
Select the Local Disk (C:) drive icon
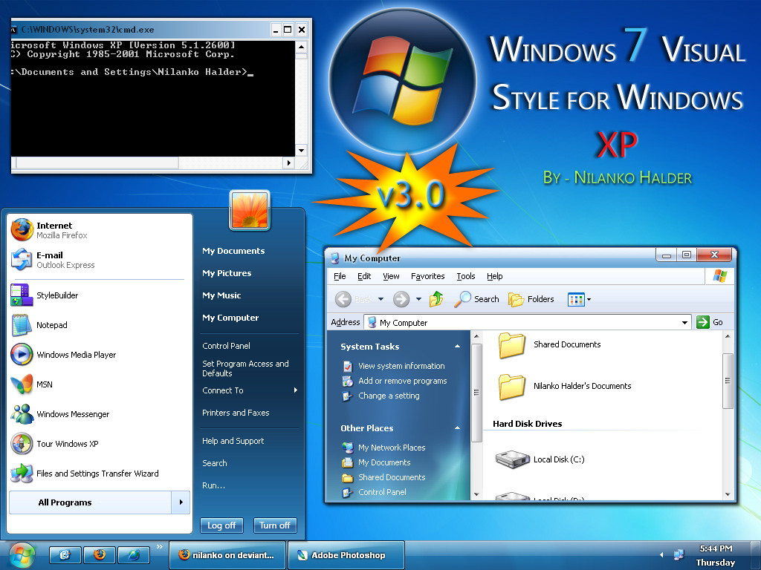point(513,459)
